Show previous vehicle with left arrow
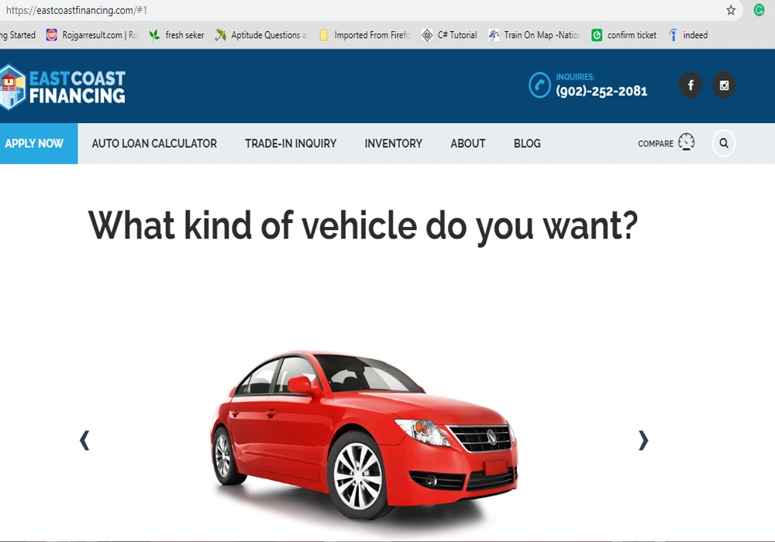The image size is (775, 542). [x=84, y=440]
